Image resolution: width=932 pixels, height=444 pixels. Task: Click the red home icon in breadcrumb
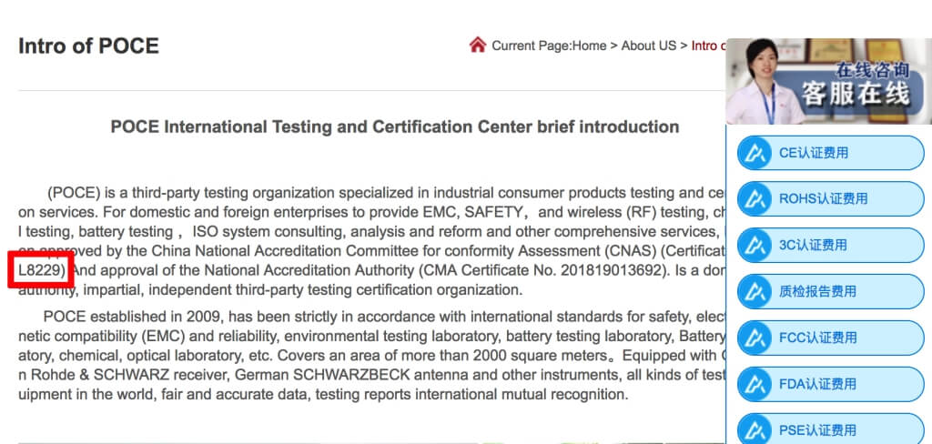477,45
